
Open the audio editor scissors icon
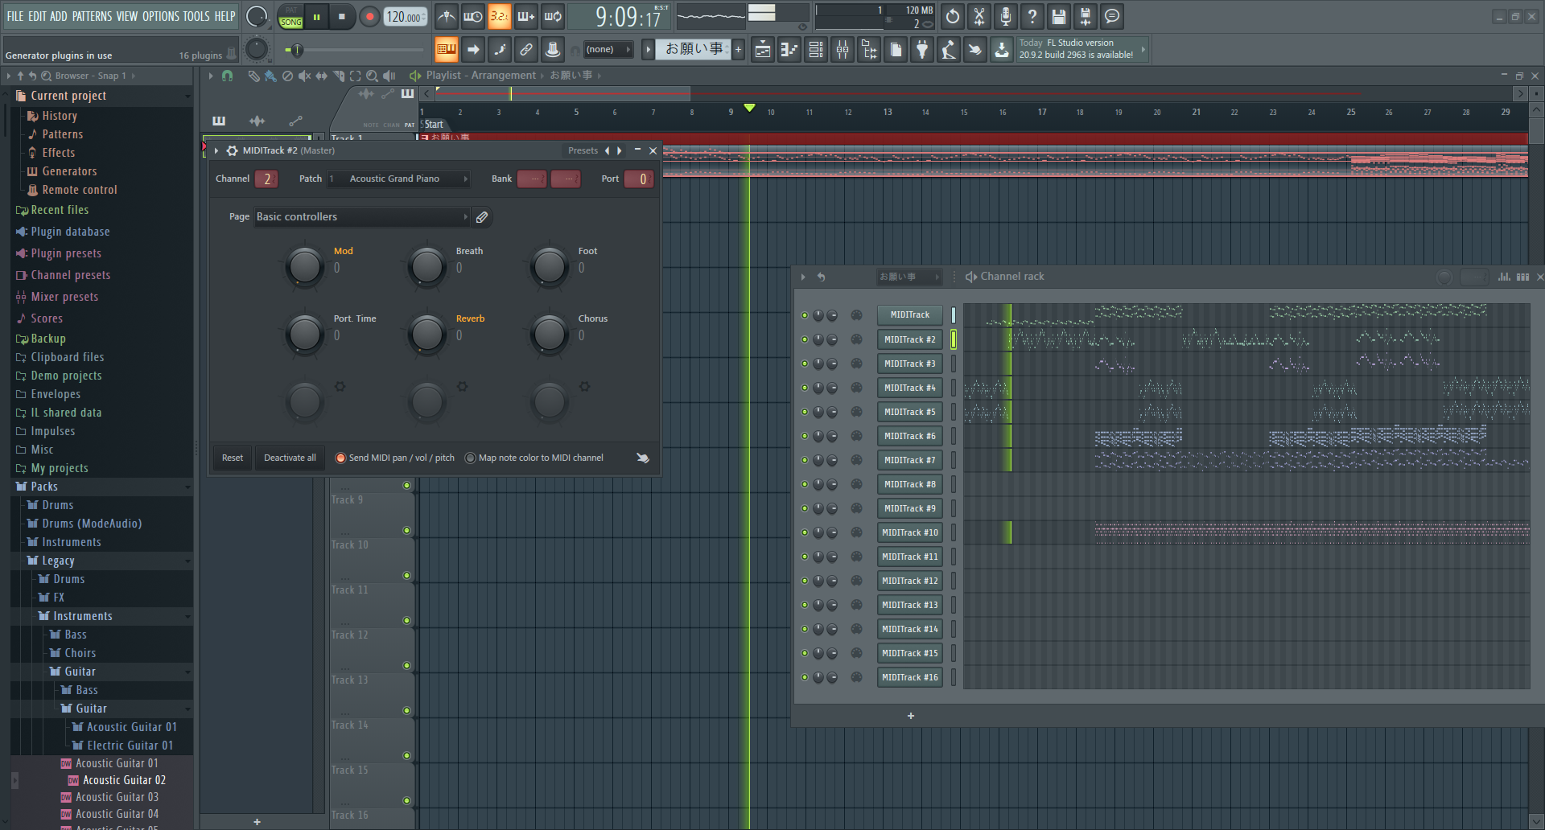tap(979, 16)
